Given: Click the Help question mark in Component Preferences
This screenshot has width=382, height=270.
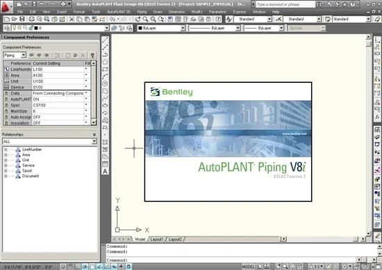Looking at the screenshot, I should [92, 56].
